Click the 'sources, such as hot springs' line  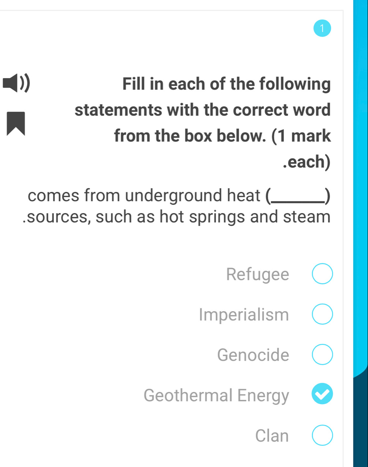(177, 217)
